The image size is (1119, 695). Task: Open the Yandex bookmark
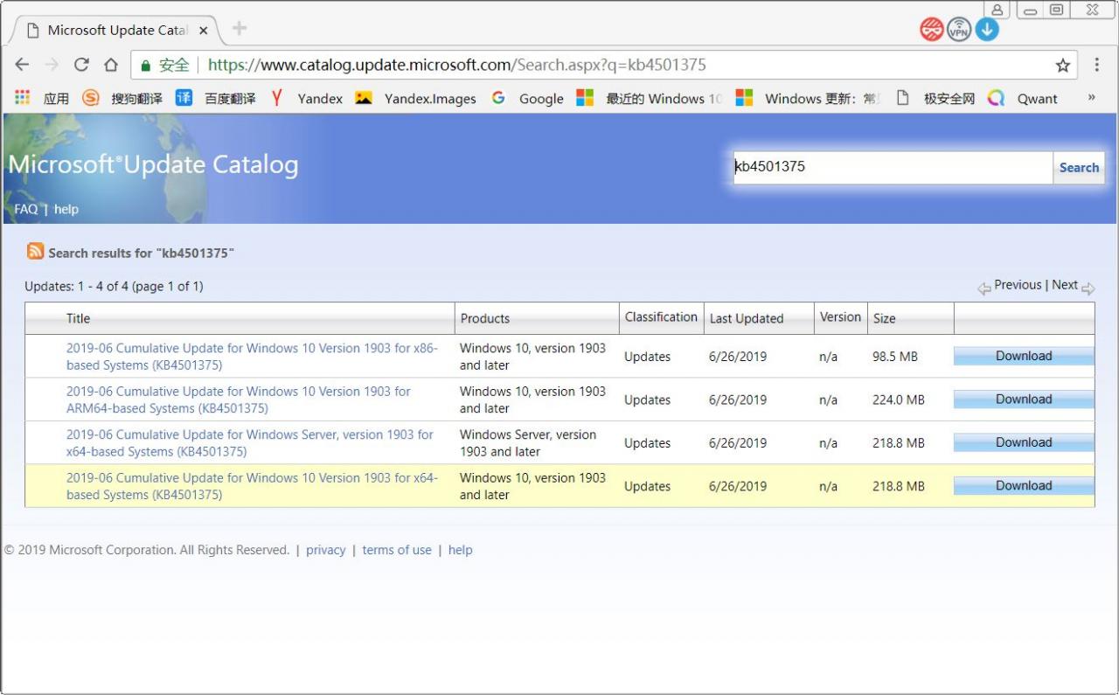point(306,99)
